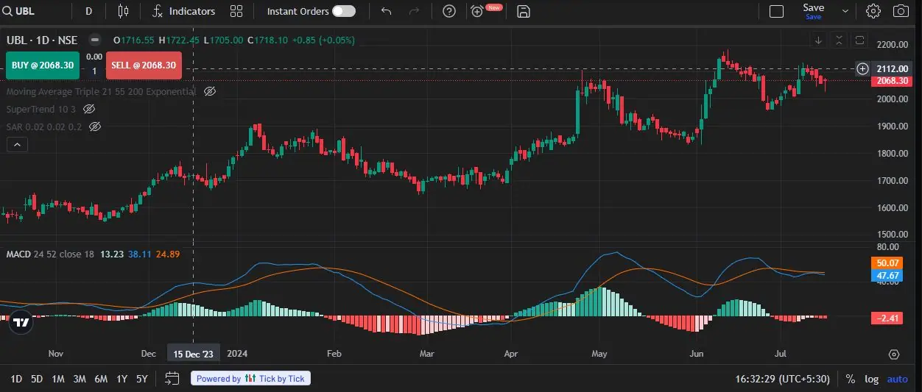This screenshot has width=922, height=392.
Task: Toggle auto scale mode
Action: tap(897, 379)
